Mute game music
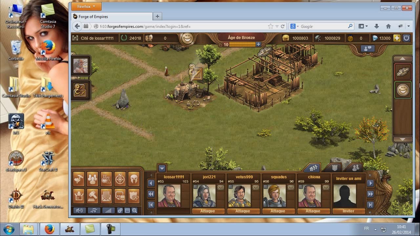The width and height of the screenshot is (420, 236). click(x=94, y=210)
